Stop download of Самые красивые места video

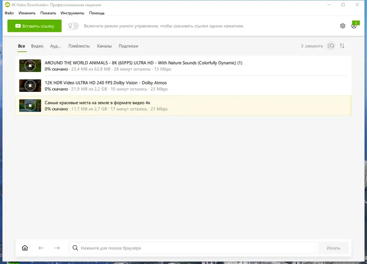coord(30,106)
